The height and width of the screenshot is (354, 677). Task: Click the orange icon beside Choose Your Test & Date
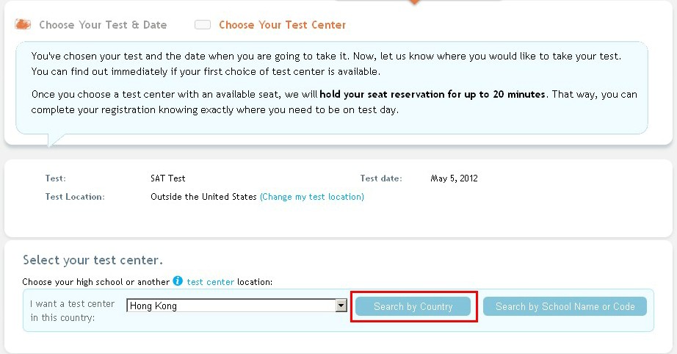point(23,25)
